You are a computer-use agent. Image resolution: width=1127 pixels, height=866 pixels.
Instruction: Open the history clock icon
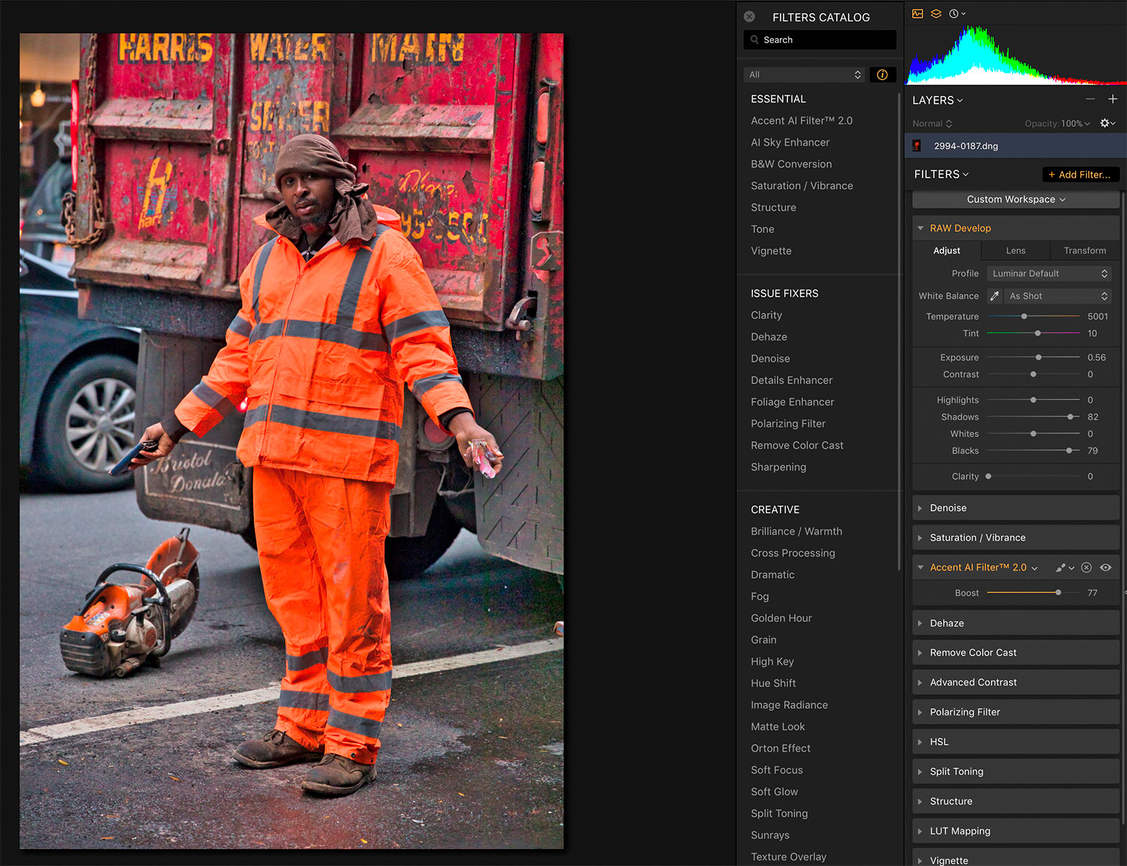(x=954, y=13)
